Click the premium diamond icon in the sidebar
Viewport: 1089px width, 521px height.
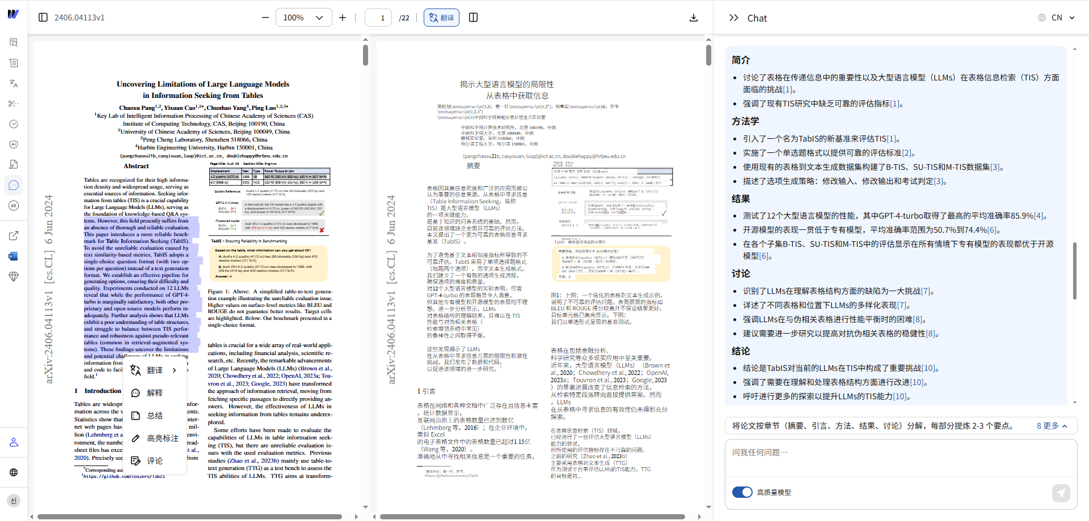click(14, 276)
